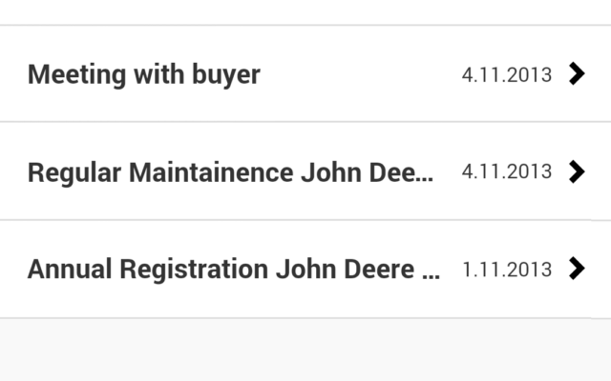Click the blank row above Meeting with buyer
The height and width of the screenshot is (381, 611).
click(x=305, y=11)
